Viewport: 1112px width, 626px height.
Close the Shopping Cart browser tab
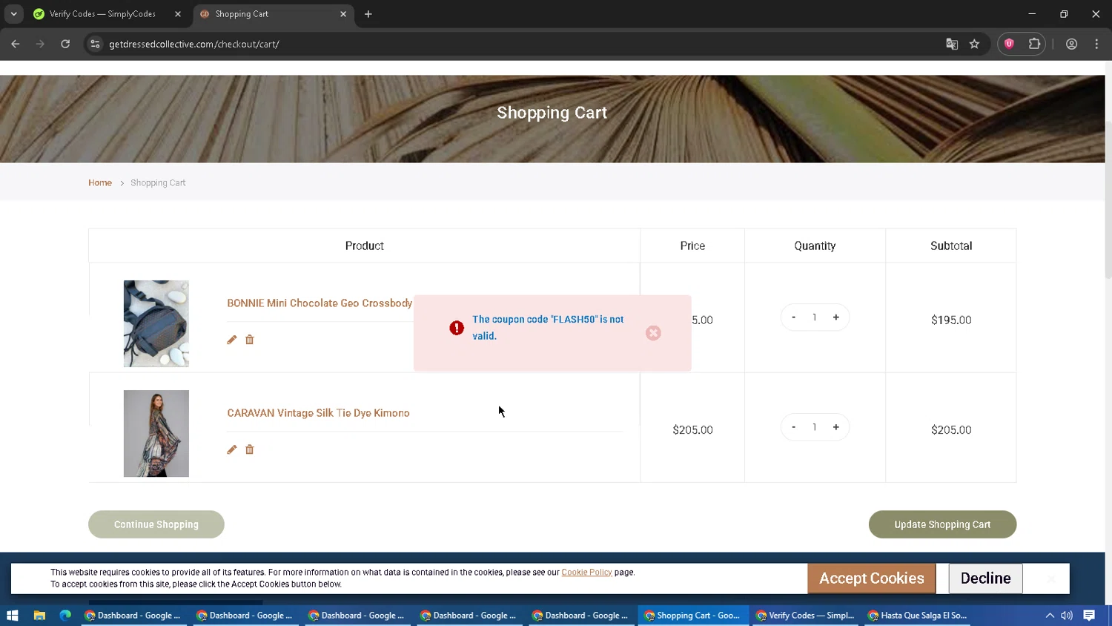(343, 14)
